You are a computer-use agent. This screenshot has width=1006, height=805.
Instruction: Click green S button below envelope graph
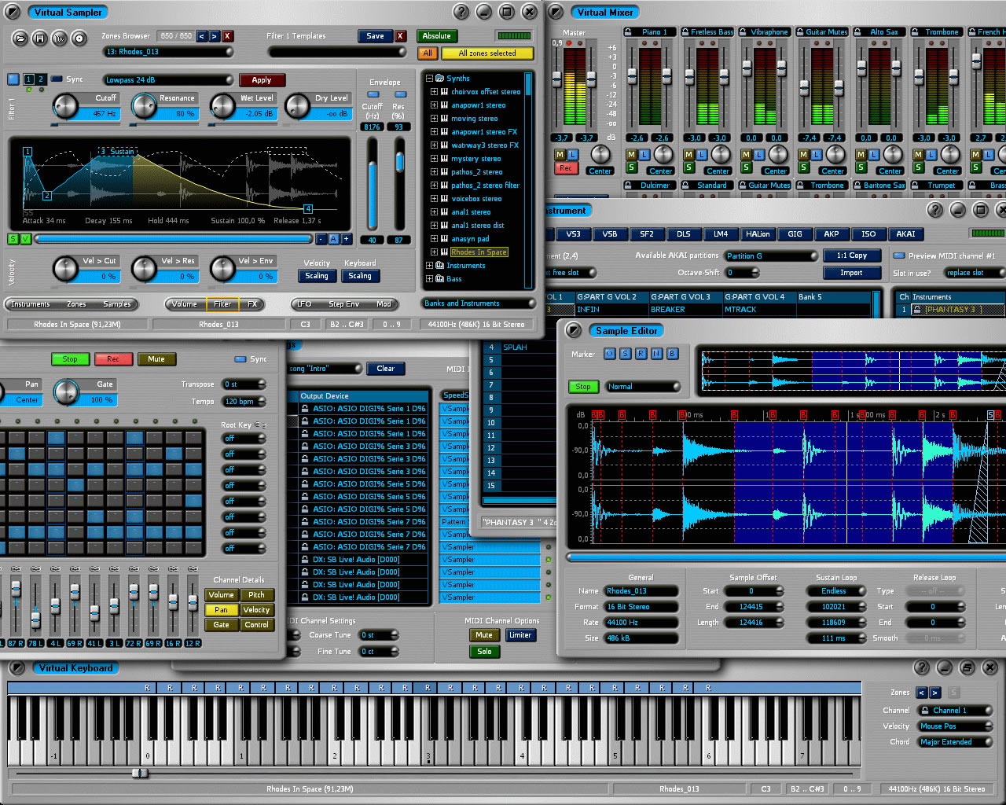[13, 239]
